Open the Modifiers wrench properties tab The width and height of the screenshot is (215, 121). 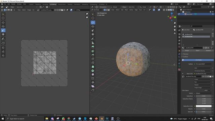click(179, 54)
